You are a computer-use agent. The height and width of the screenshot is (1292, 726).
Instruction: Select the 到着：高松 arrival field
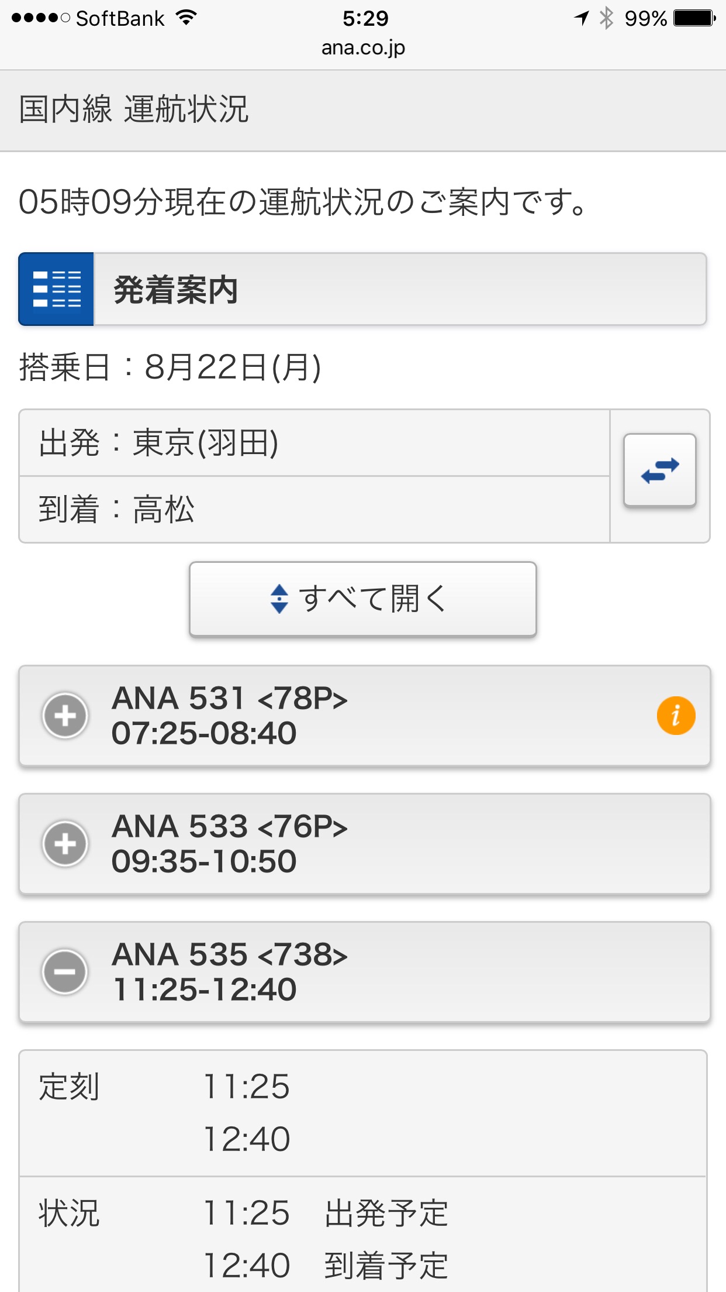(x=314, y=509)
